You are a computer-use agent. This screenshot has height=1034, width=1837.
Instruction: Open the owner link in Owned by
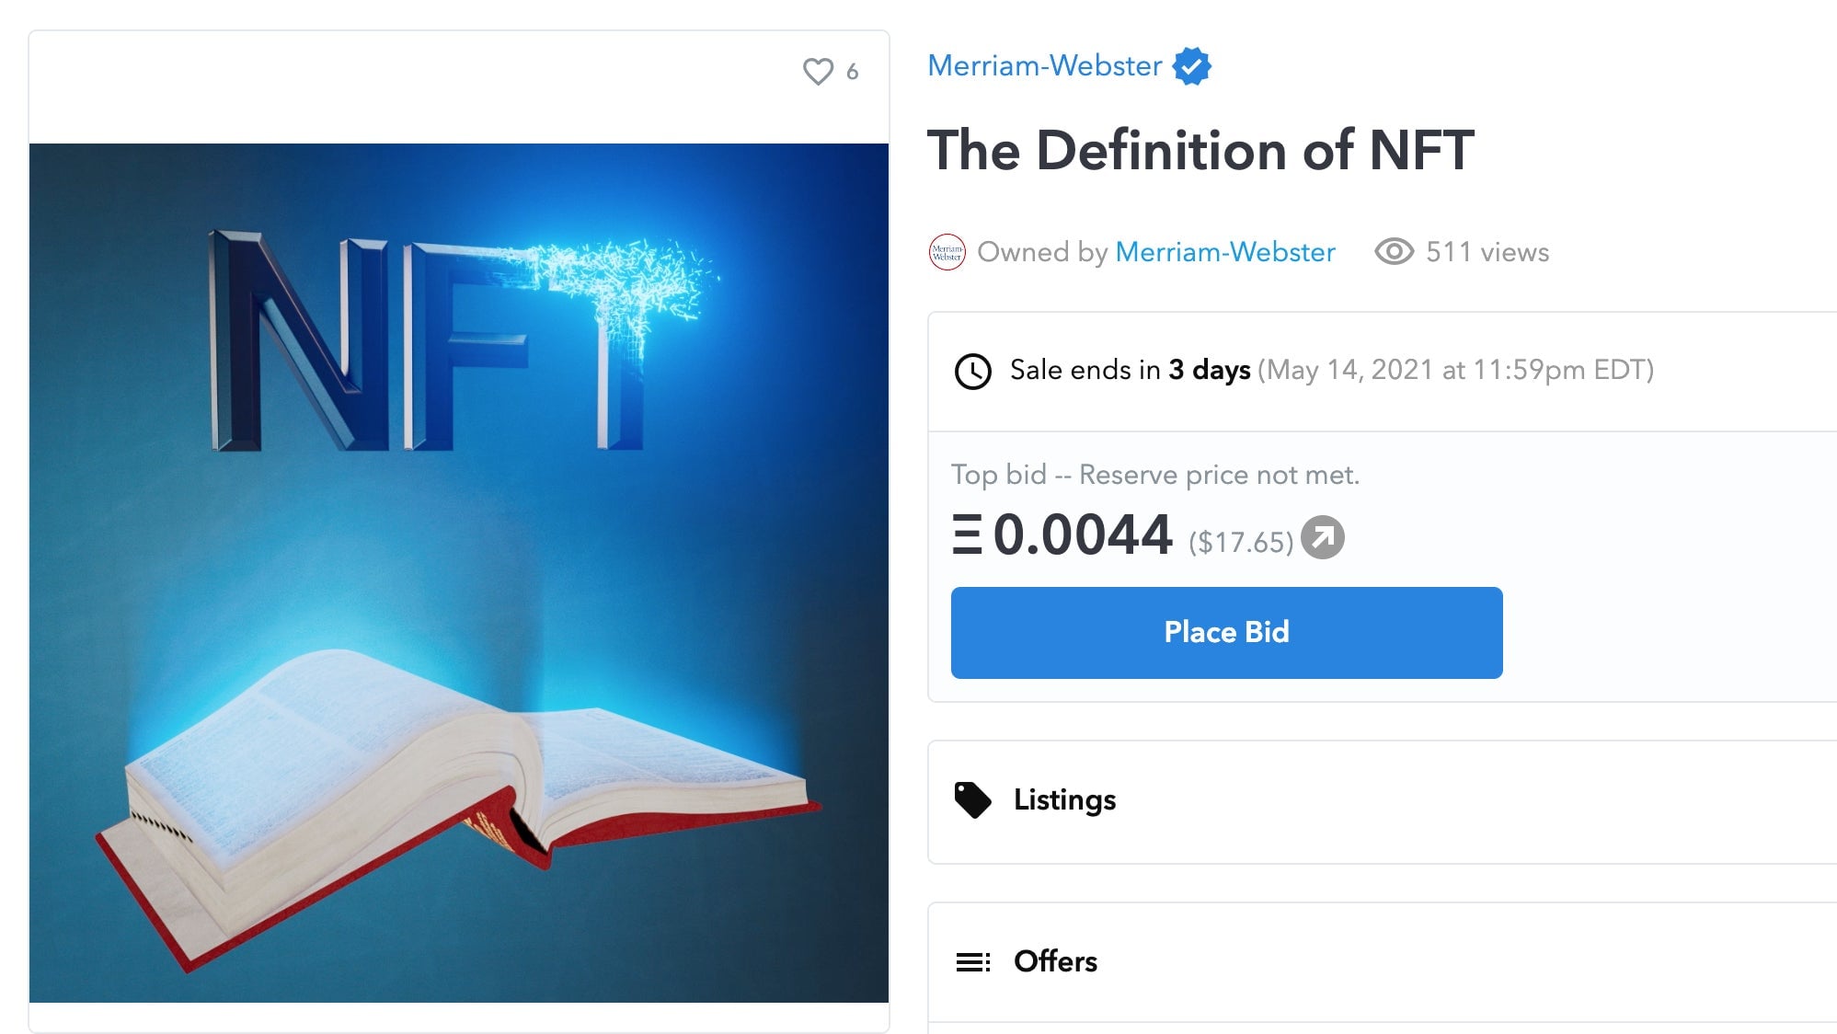coord(1224,252)
